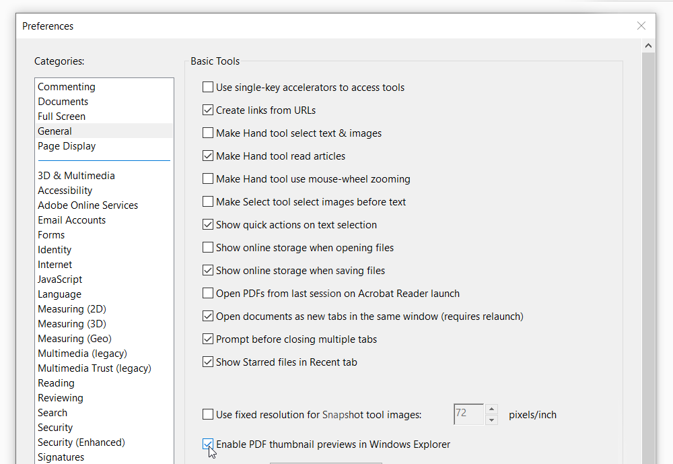The image size is (673, 464).
Task: Click the resolution pixels/inch input field
Action: (468, 415)
